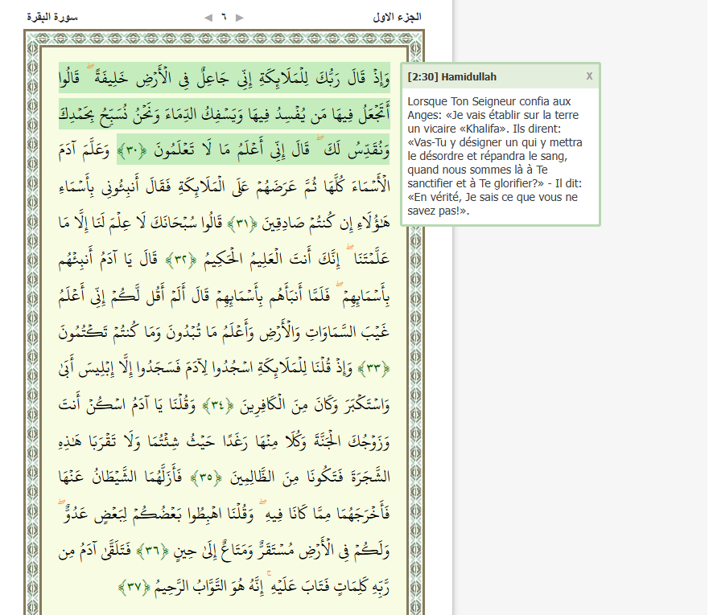Close the [2:30] Hamidullah translation popup
This screenshot has height=615, width=709.
pyautogui.click(x=589, y=76)
